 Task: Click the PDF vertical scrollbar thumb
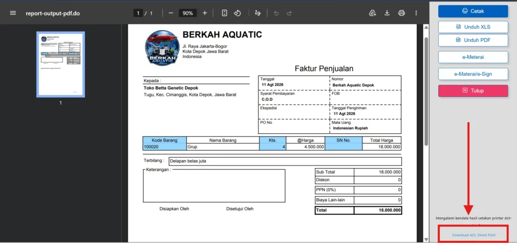pos(426,91)
